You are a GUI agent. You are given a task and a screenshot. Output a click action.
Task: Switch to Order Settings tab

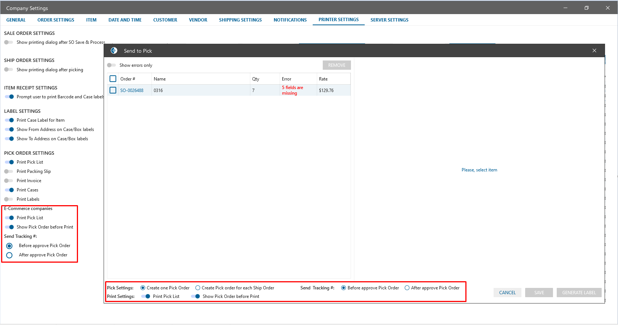coord(56,20)
